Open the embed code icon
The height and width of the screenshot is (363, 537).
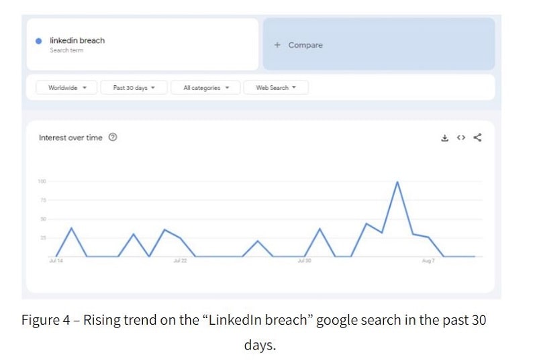pyautogui.click(x=461, y=138)
